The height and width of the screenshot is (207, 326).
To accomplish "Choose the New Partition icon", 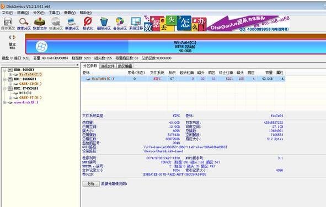I will (x=72, y=24).
